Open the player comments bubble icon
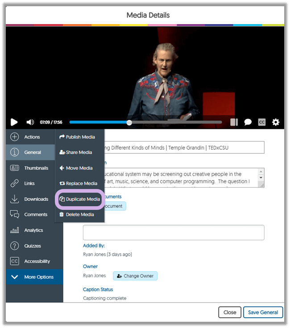The image size is (290, 328). point(248,122)
